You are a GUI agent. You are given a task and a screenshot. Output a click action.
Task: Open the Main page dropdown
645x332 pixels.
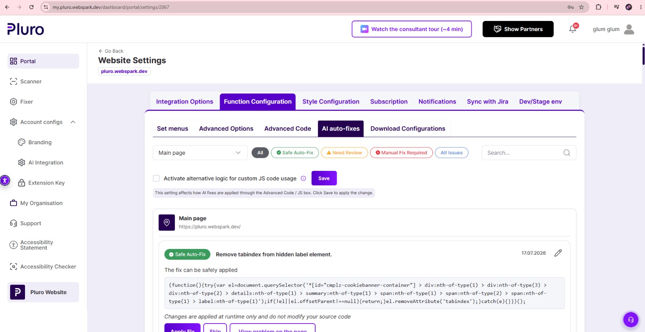200,153
